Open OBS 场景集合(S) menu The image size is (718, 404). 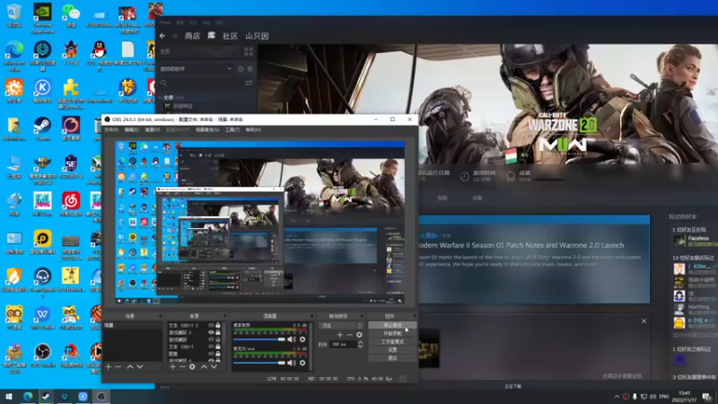[x=207, y=130]
